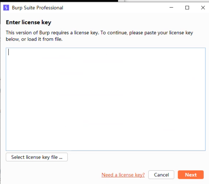
Task: Minimize the Burp Suite Professional window
Action: pyautogui.click(x=172, y=8)
